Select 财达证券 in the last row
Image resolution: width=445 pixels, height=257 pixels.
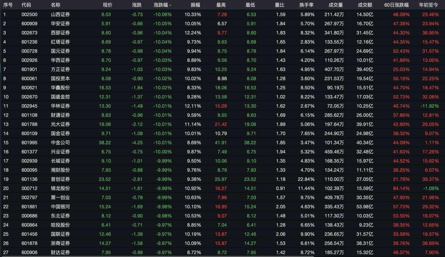(60, 252)
